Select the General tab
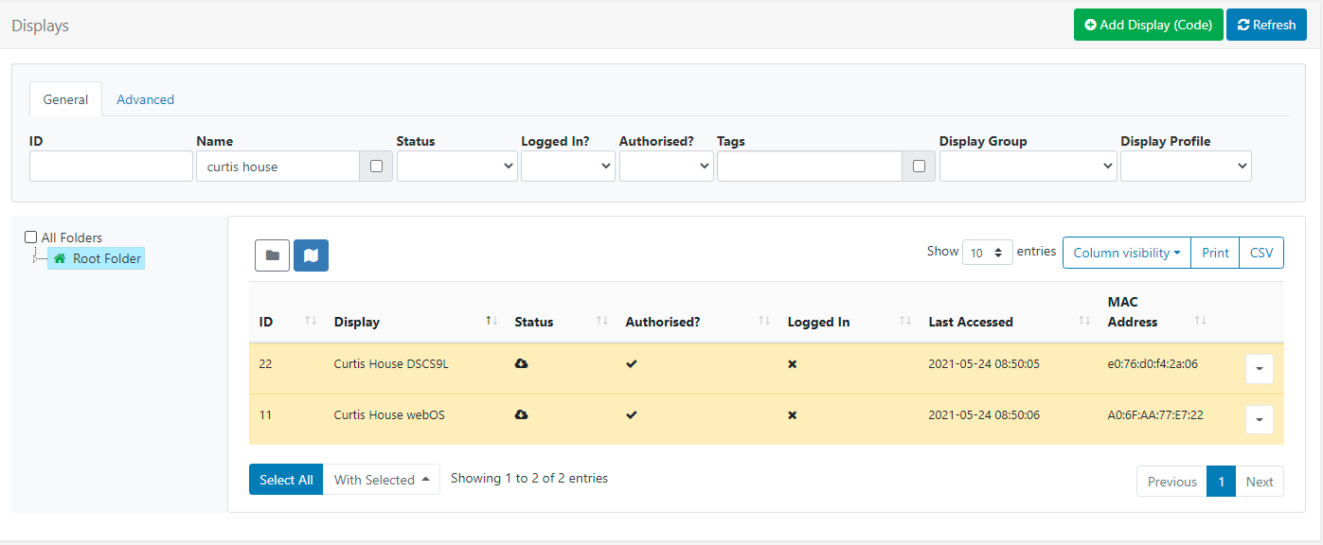Viewport: 1323px width, 545px height. [x=65, y=99]
